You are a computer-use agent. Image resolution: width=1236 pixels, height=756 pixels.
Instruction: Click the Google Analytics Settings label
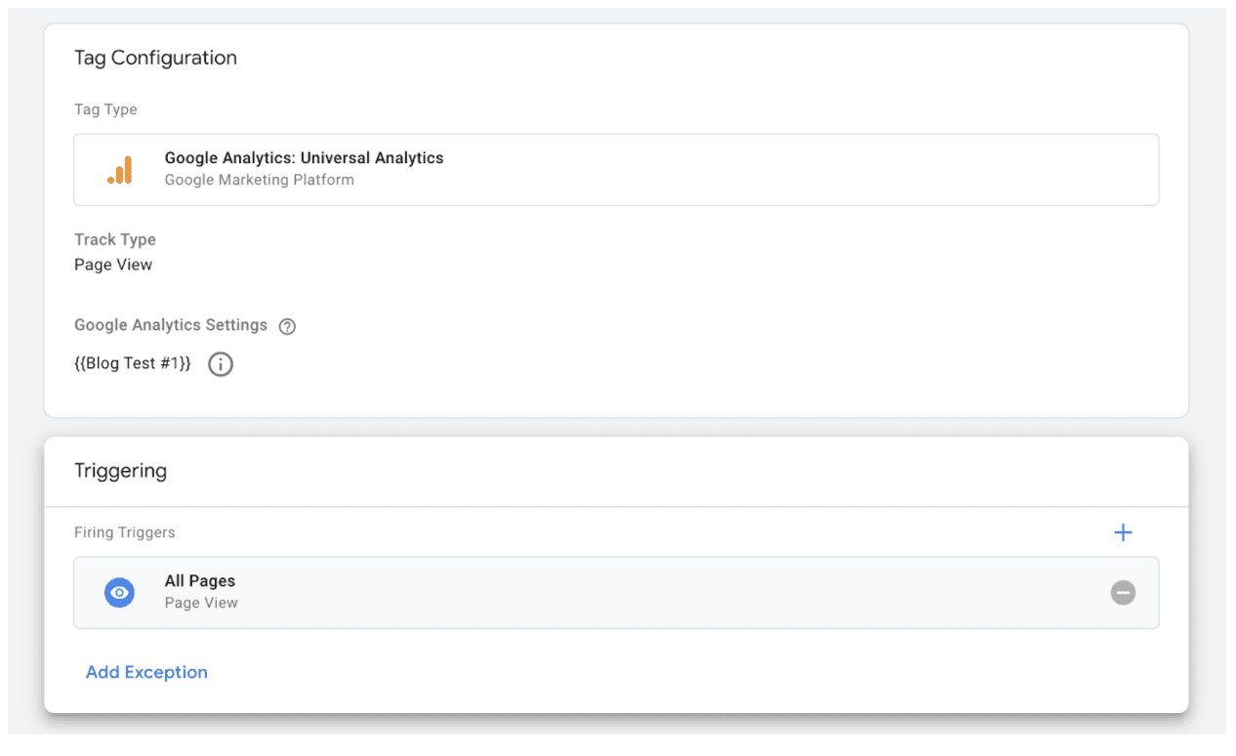pos(171,325)
